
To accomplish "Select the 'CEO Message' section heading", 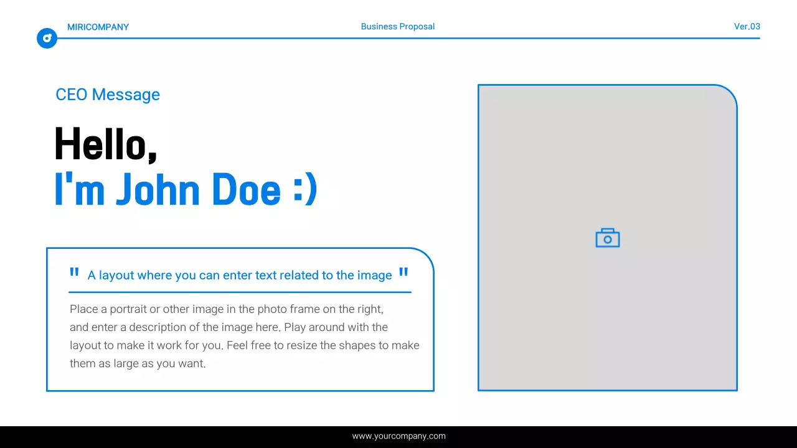I will click(108, 95).
